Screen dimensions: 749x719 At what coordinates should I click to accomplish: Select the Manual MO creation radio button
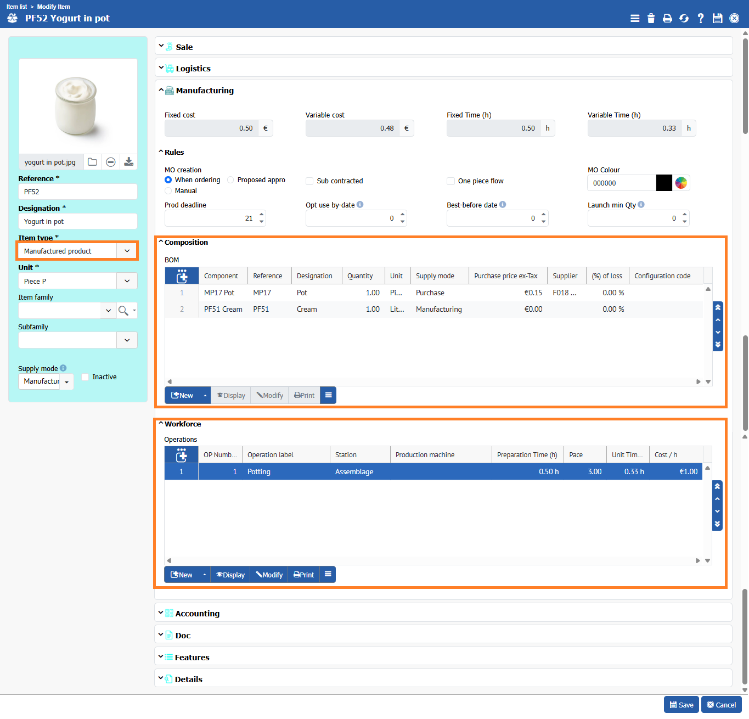168,191
